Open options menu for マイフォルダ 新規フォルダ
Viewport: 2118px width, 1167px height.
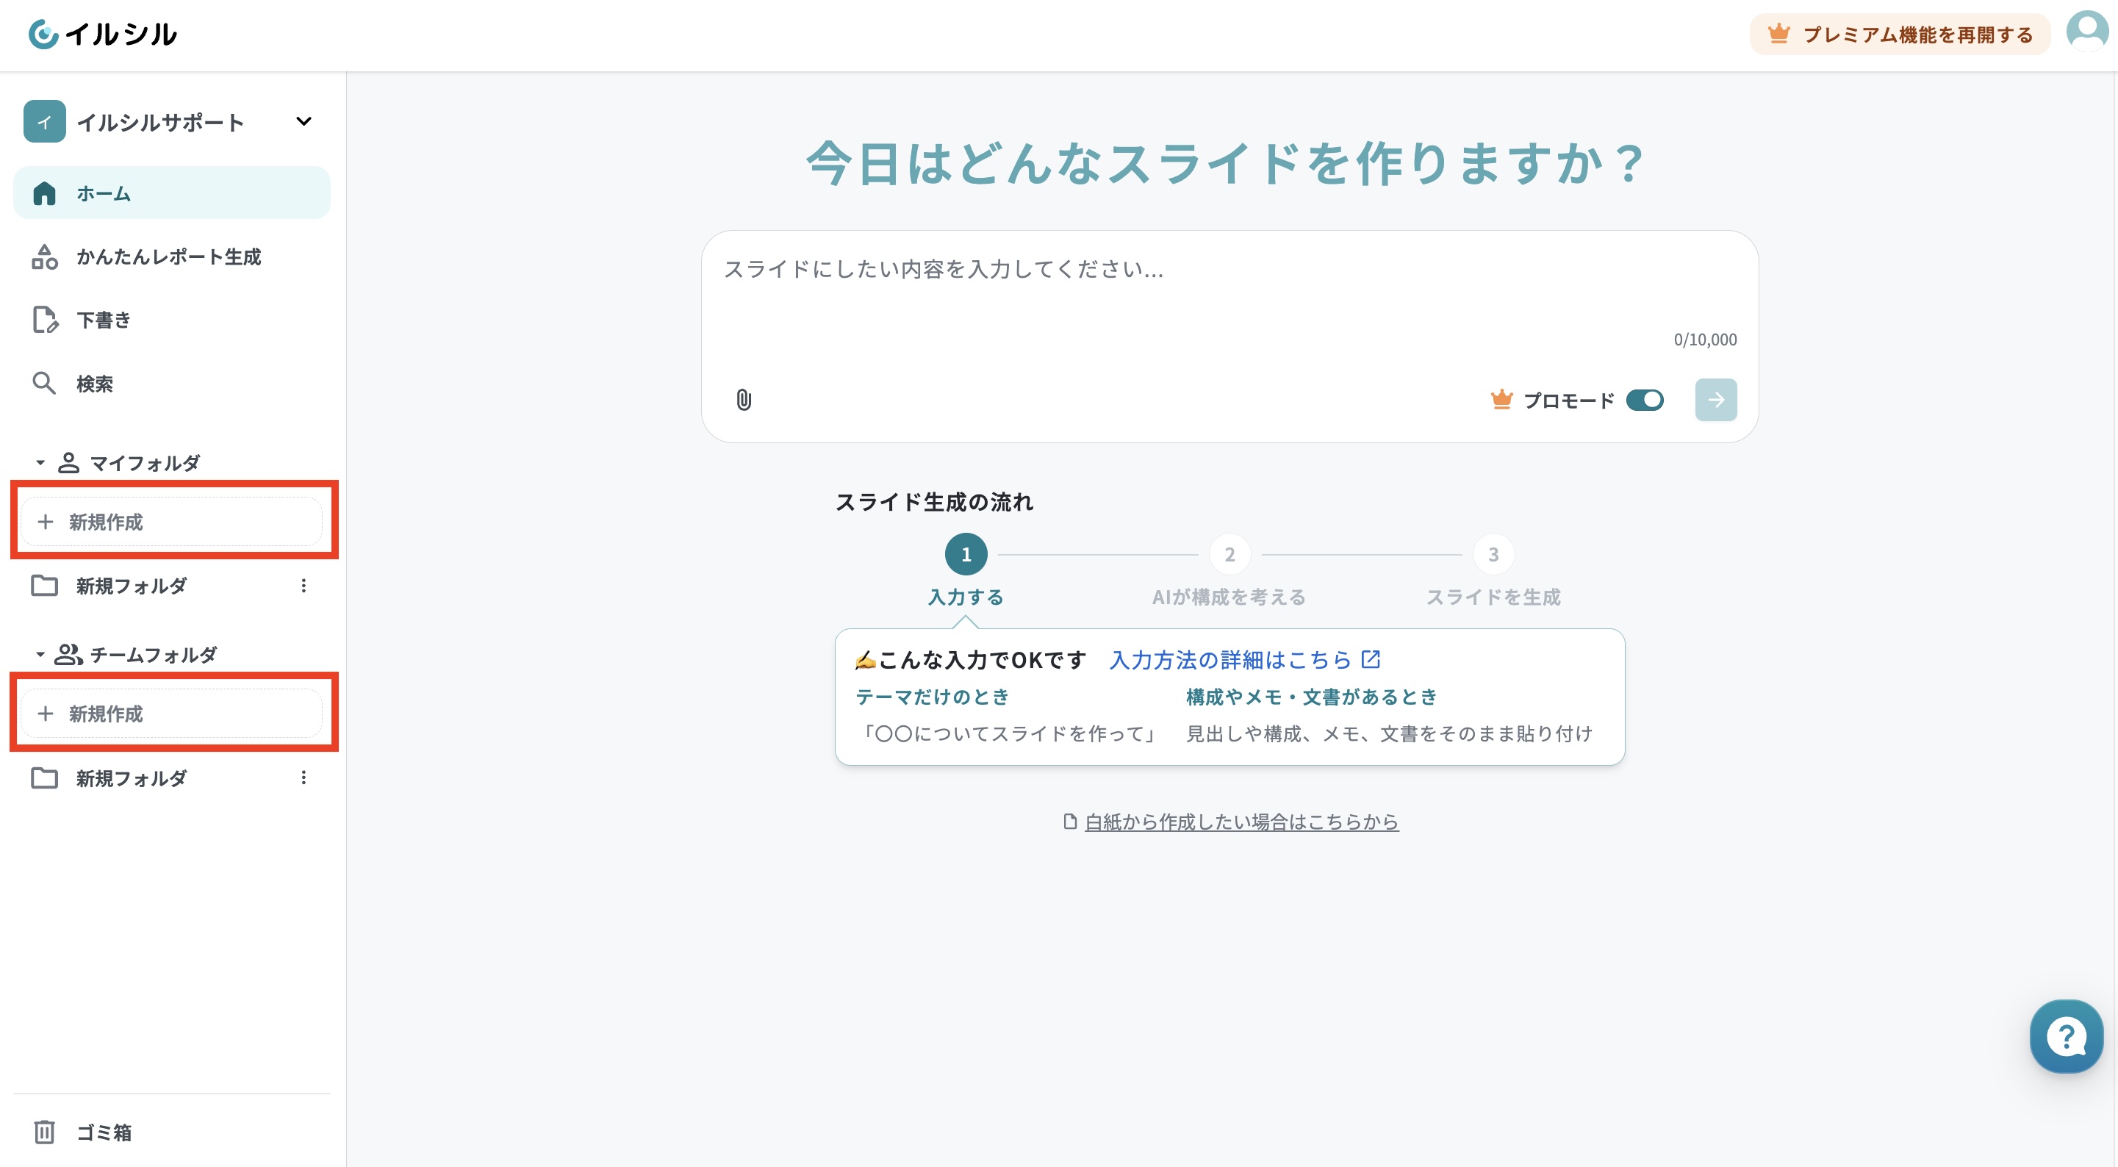pos(304,586)
